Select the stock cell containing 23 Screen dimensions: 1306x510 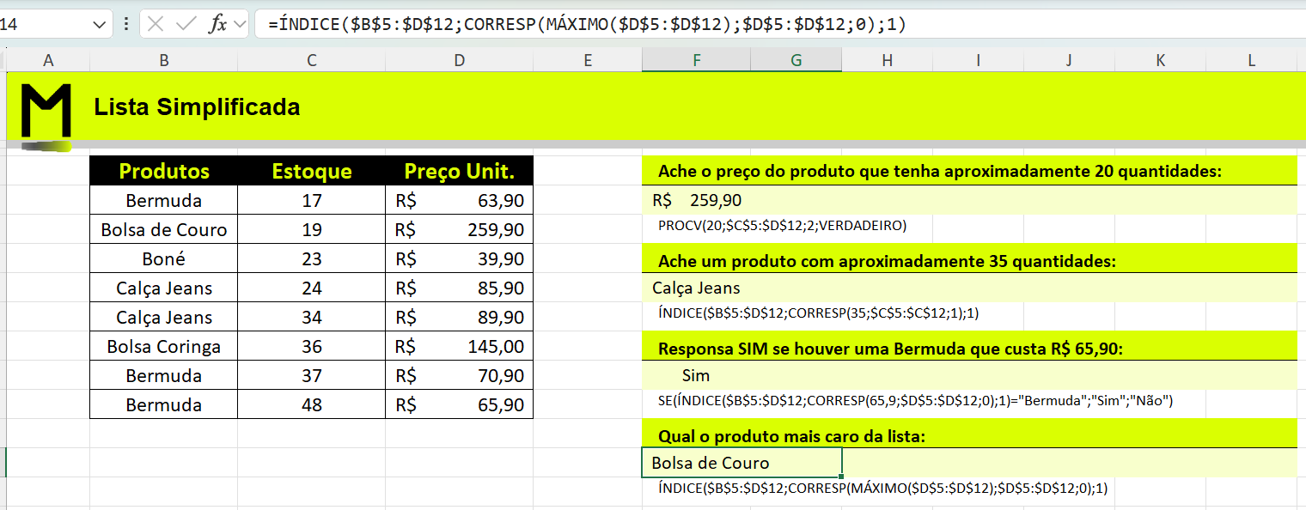(312, 259)
